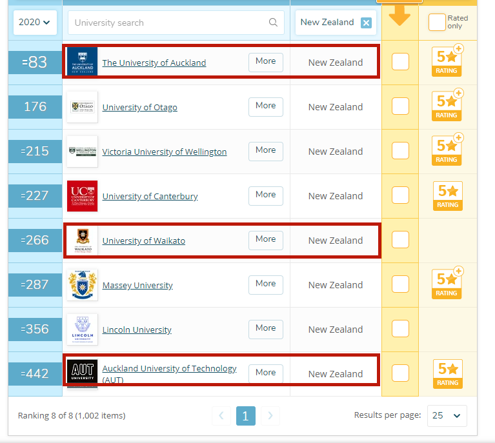Image resolution: width=495 pixels, height=443 pixels.
Task: Check compare box for University of Waikato
Action: click(x=400, y=239)
